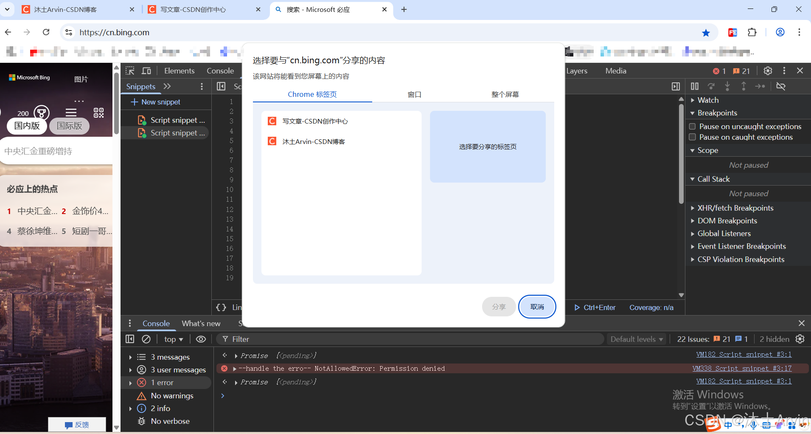Expand DOM Breakpoints
Image resolution: width=811 pixels, height=434 pixels.
724,220
